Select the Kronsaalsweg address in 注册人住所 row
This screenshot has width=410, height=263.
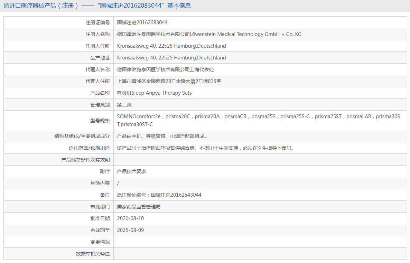171,46
